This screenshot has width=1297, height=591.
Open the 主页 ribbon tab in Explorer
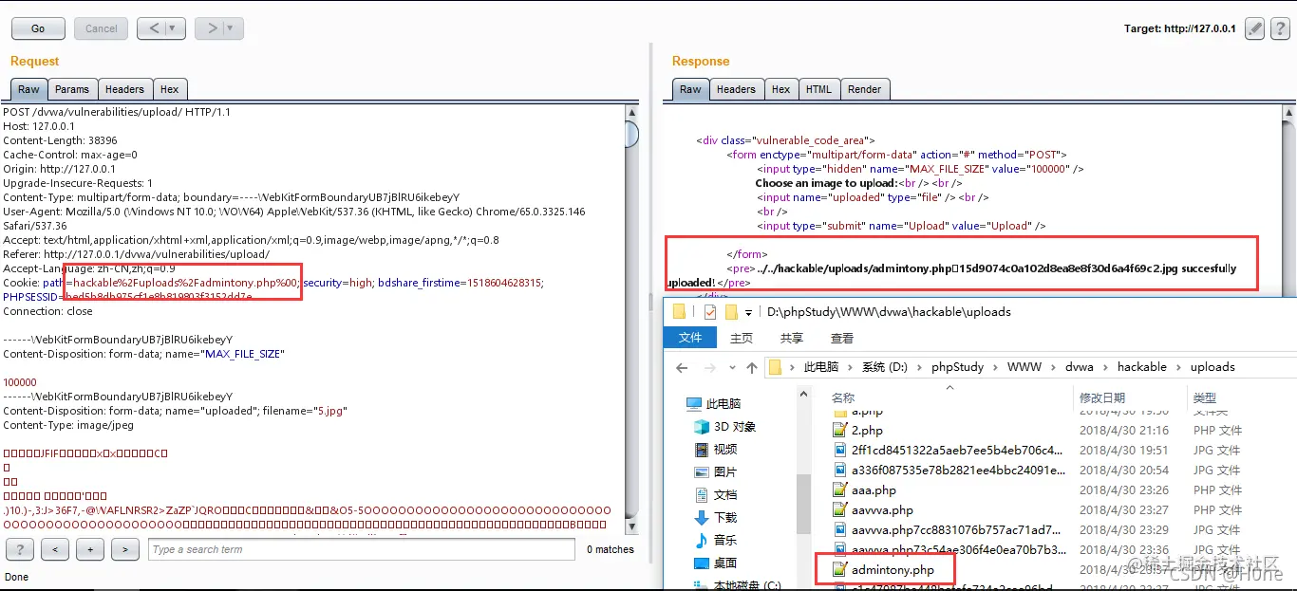point(742,338)
